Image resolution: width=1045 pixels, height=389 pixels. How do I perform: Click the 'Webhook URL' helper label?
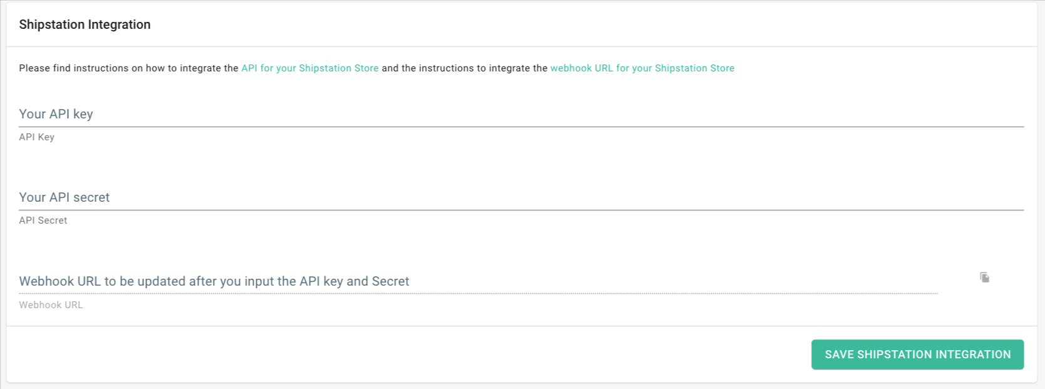51,305
